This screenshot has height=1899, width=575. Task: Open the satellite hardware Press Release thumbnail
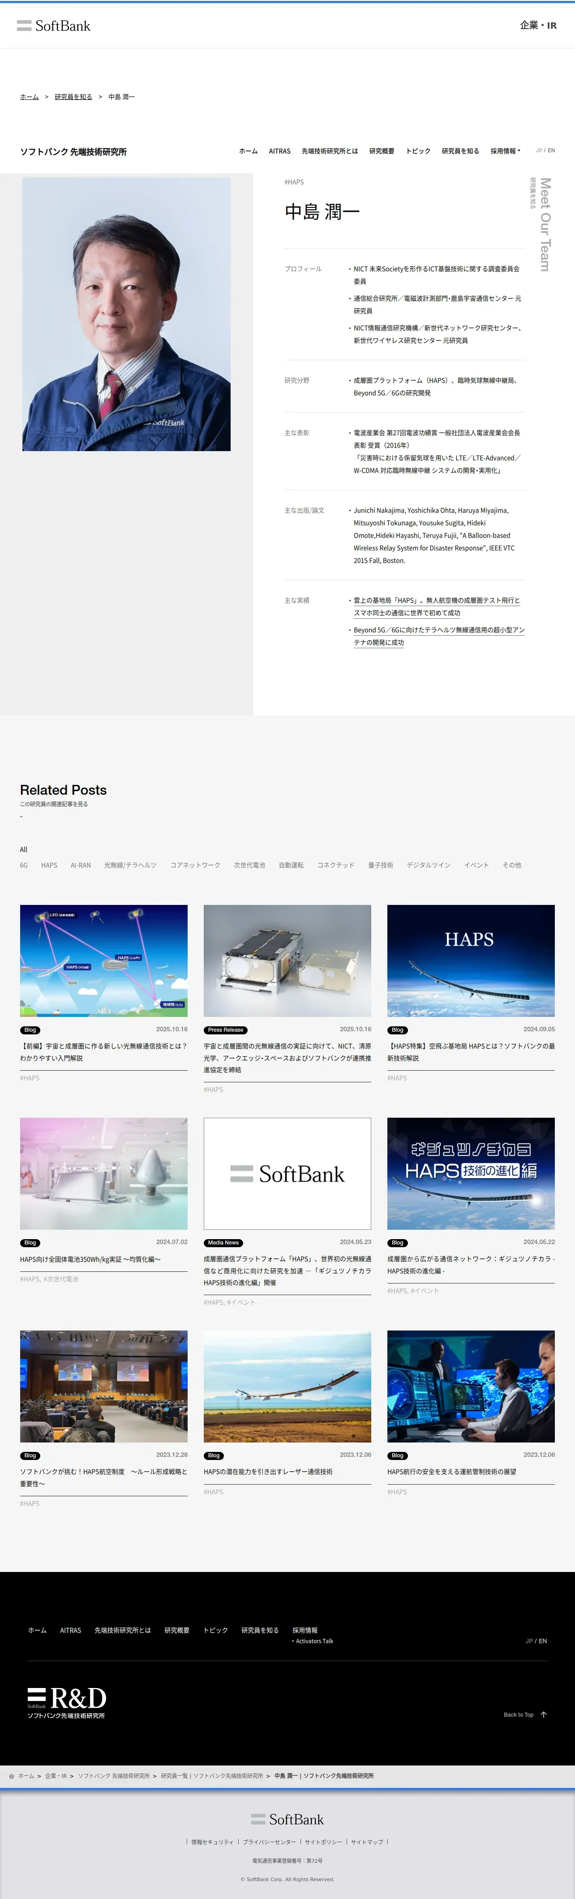(x=287, y=960)
